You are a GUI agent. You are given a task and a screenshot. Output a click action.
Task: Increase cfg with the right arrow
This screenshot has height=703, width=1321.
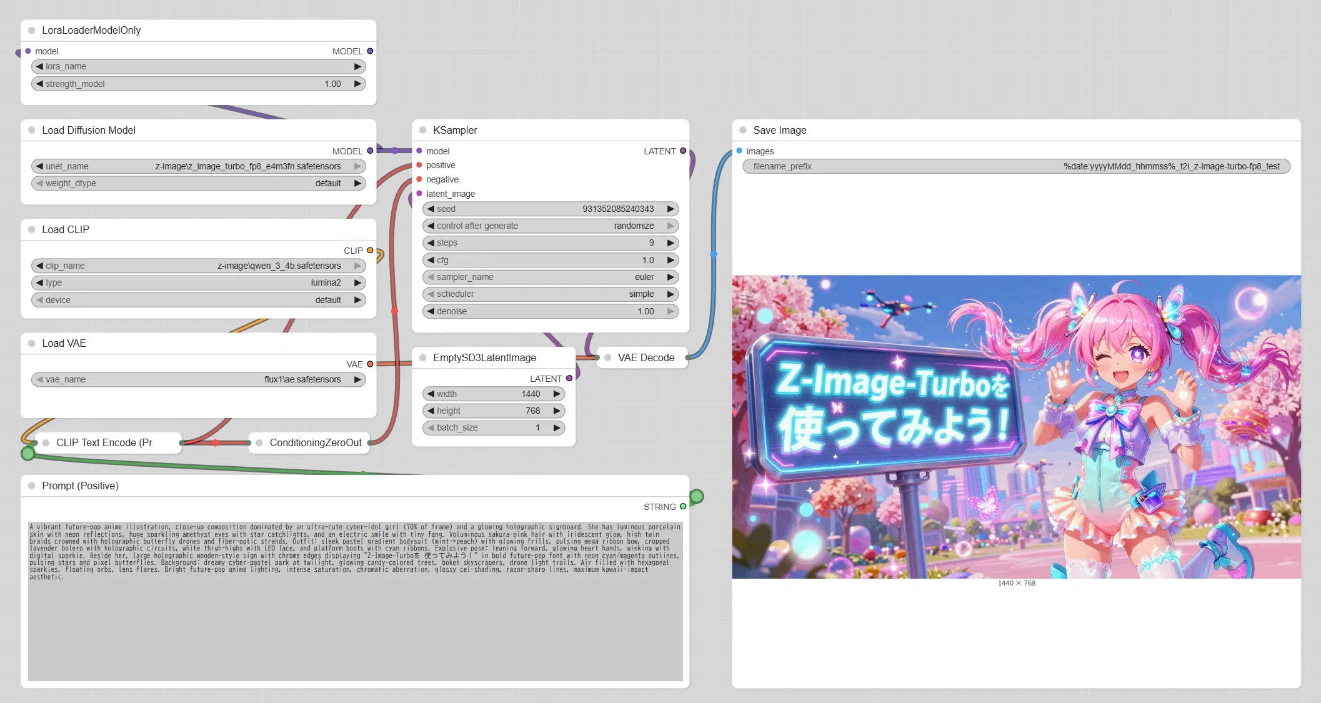[670, 260]
